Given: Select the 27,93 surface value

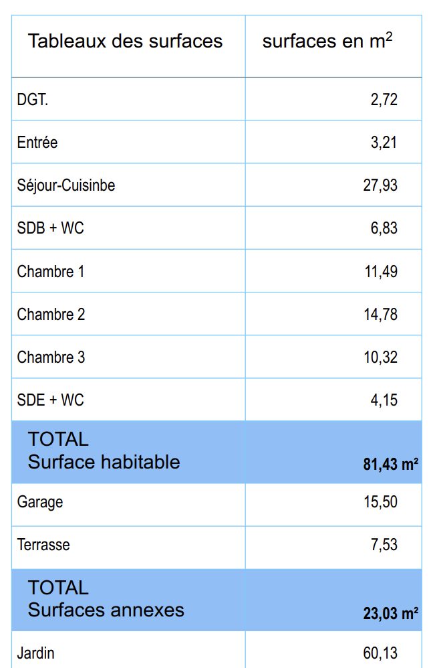Looking at the screenshot, I should (x=380, y=185).
